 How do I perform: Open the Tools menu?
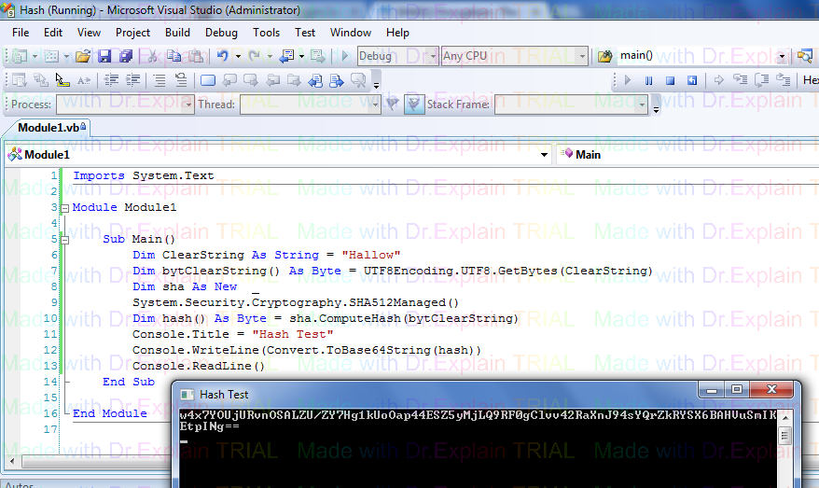267,33
